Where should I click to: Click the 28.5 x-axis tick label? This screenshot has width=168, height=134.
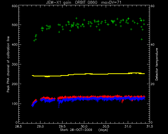pyautogui.click(x=18, y=126)
